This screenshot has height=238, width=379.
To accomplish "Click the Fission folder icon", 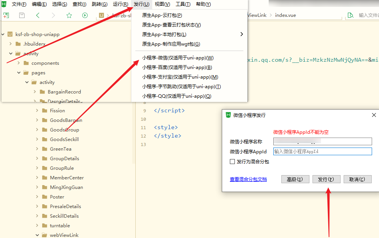I will point(45,111).
